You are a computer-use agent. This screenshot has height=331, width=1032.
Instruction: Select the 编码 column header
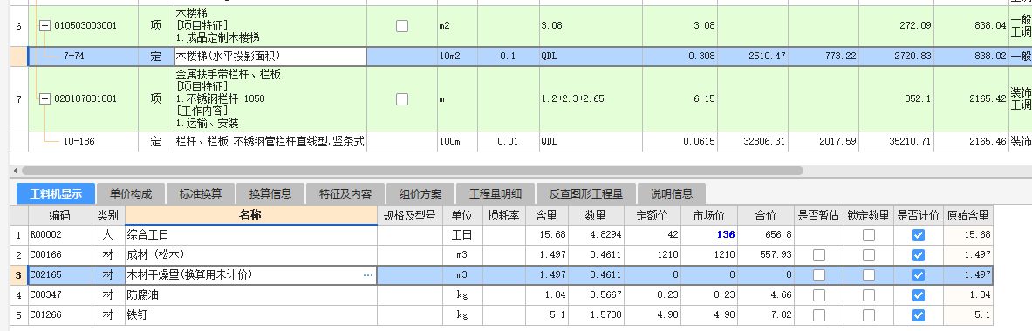tap(59, 215)
